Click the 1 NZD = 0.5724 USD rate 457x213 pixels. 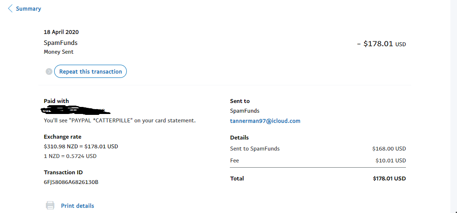pos(70,156)
